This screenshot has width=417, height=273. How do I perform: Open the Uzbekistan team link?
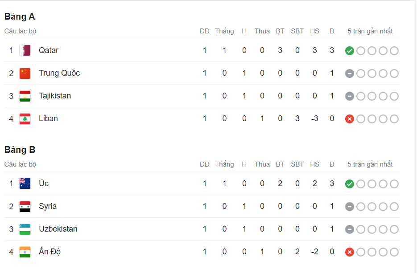tap(58, 229)
